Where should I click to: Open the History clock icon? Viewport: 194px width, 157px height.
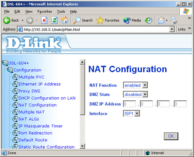[x=149, y=20]
